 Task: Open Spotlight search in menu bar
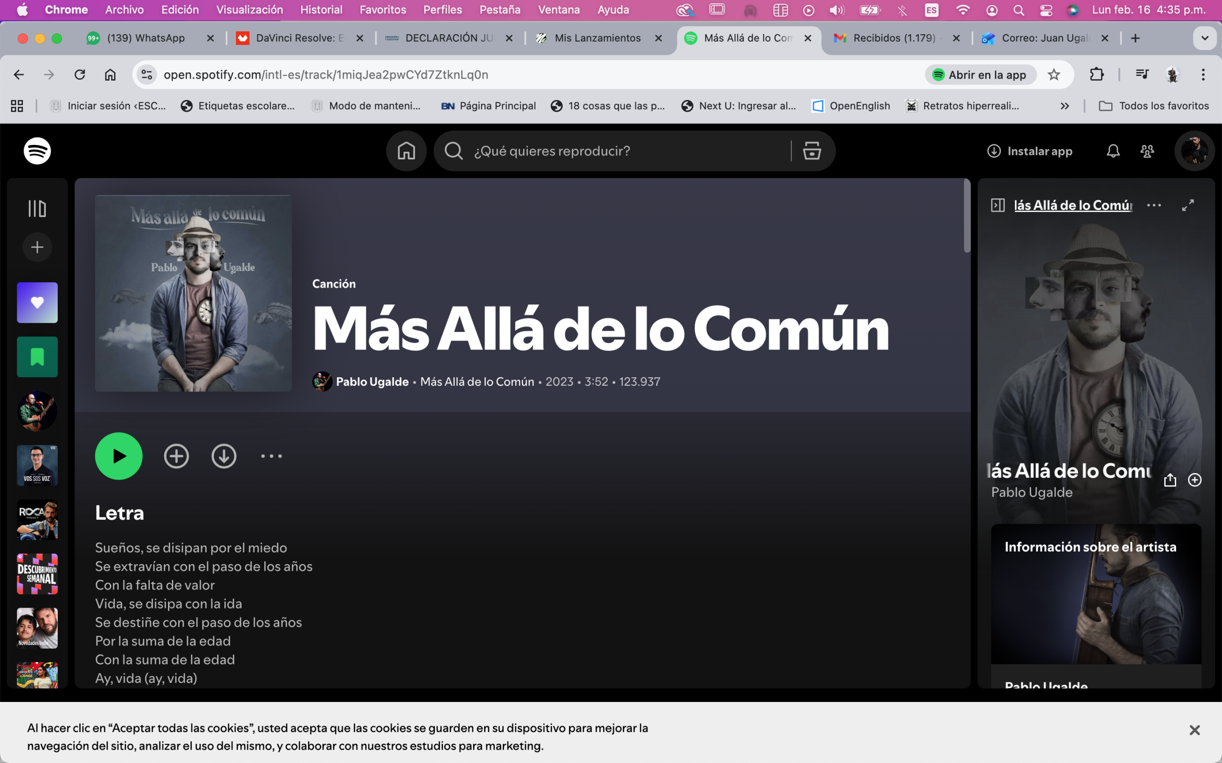tap(1019, 10)
